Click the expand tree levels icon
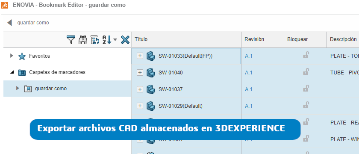359x154 pixels. [95, 40]
